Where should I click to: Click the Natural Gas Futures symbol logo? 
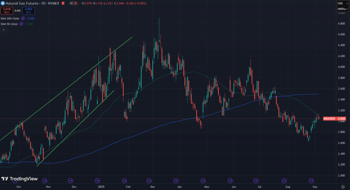click(3, 3)
